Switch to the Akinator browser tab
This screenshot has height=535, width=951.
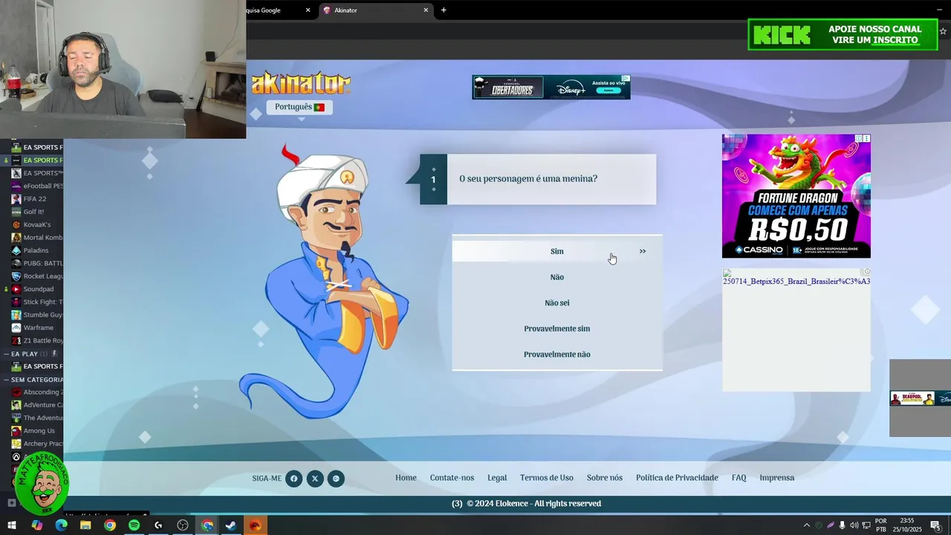tap(375, 10)
